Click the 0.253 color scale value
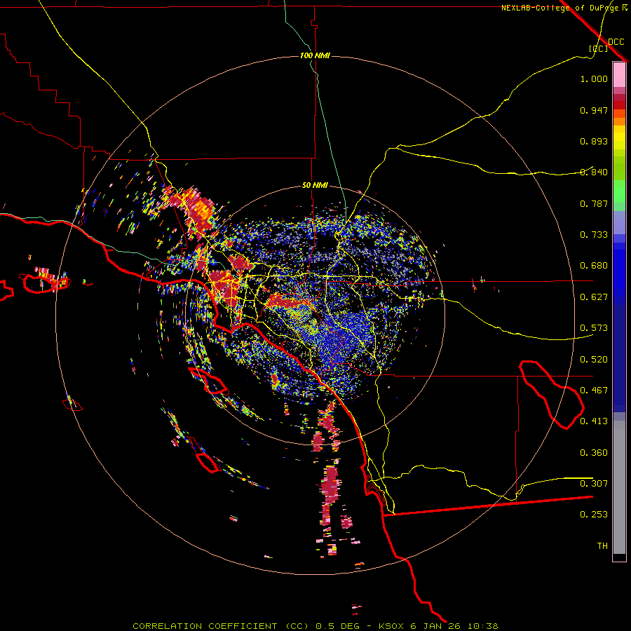 (x=594, y=515)
